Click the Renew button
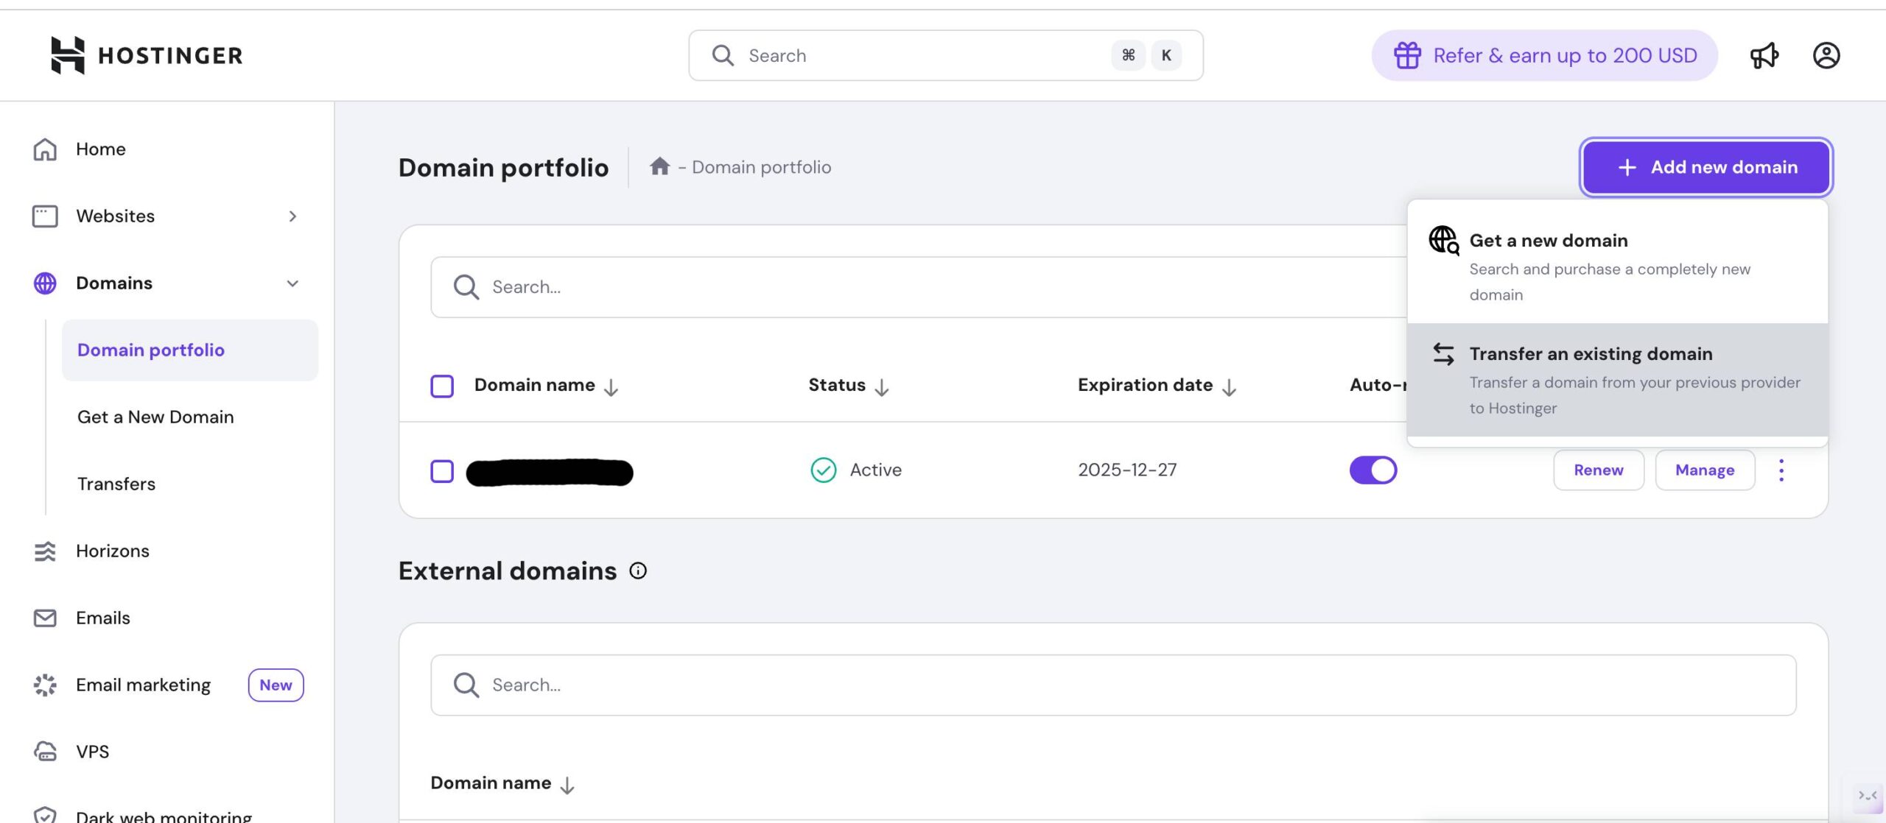Image resolution: width=1886 pixels, height=823 pixels. pos(1598,470)
